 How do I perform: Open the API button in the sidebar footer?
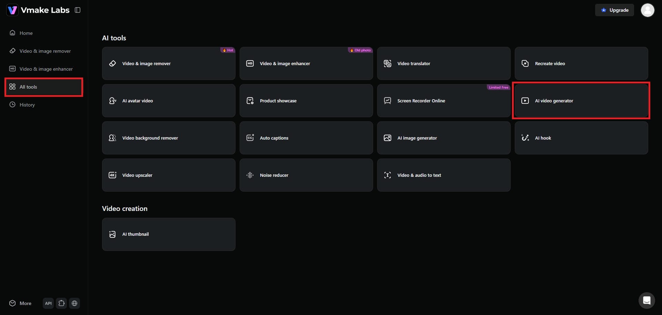click(48, 303)
